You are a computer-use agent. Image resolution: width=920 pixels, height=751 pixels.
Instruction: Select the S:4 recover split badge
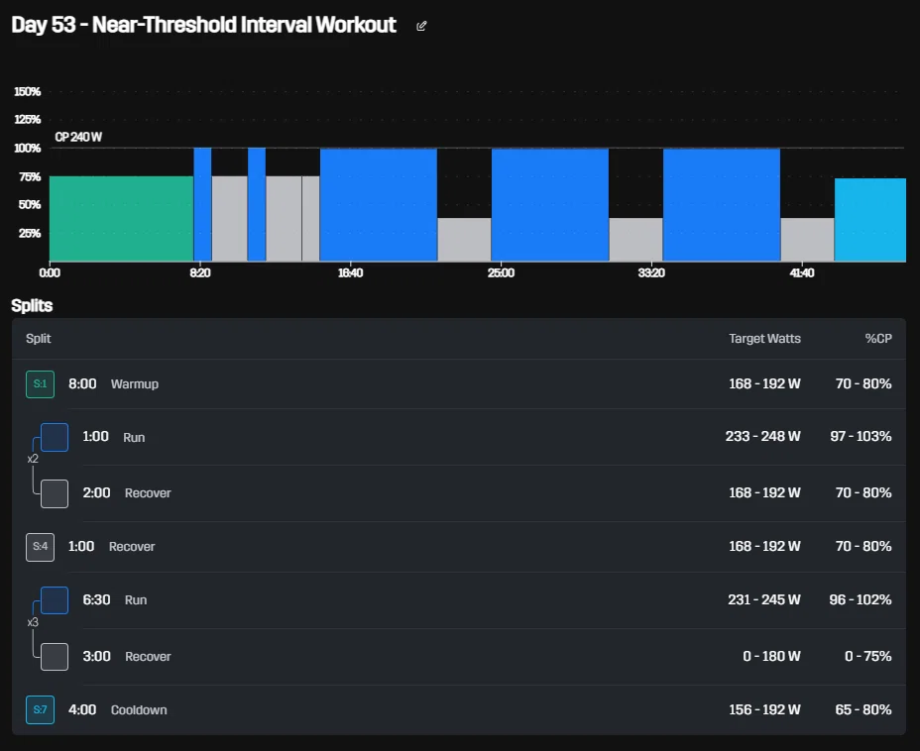click(x=40, y=547)
